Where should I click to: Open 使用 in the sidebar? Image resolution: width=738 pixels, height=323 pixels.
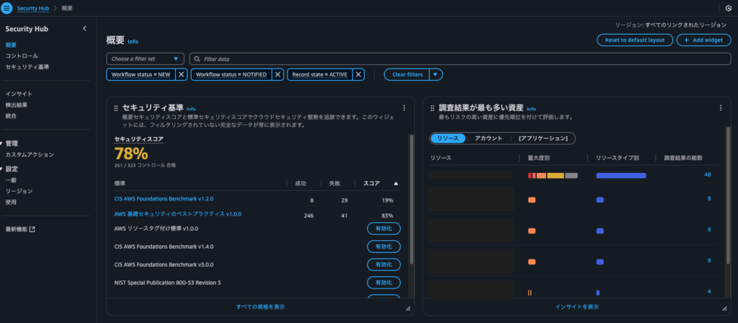(11, 202)
